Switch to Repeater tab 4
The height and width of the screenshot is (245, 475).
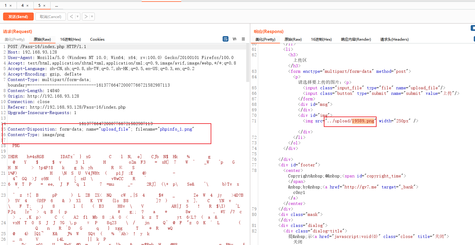22,6
